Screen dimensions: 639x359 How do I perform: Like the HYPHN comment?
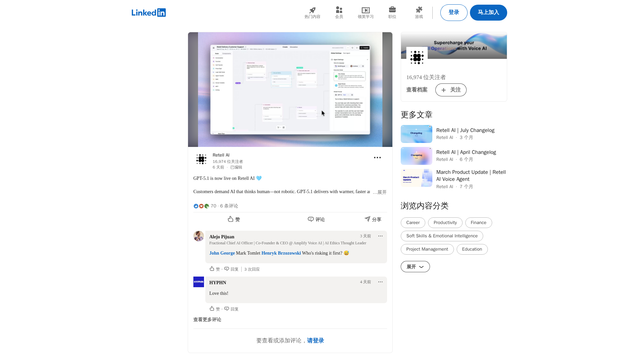(x=212, y=308)
